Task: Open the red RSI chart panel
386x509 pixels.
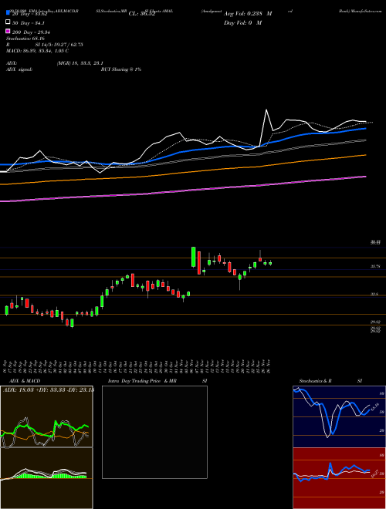Action: (339, 478)
